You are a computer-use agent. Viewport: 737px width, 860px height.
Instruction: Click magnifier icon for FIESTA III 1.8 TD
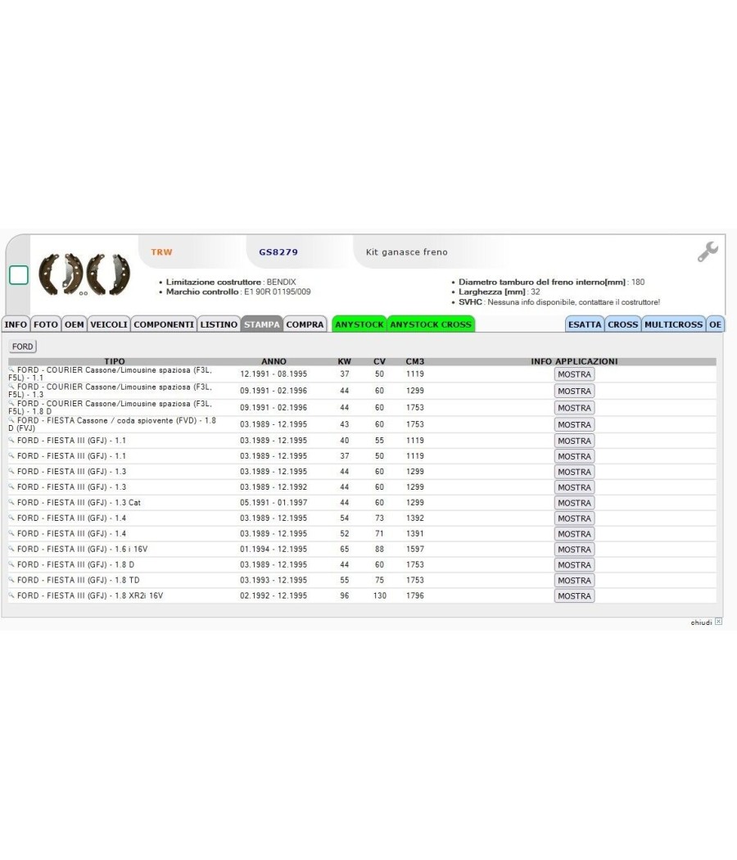[11, 580]
